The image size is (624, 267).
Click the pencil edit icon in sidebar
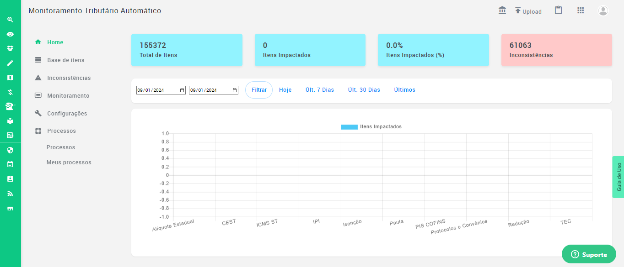[10, 63]
